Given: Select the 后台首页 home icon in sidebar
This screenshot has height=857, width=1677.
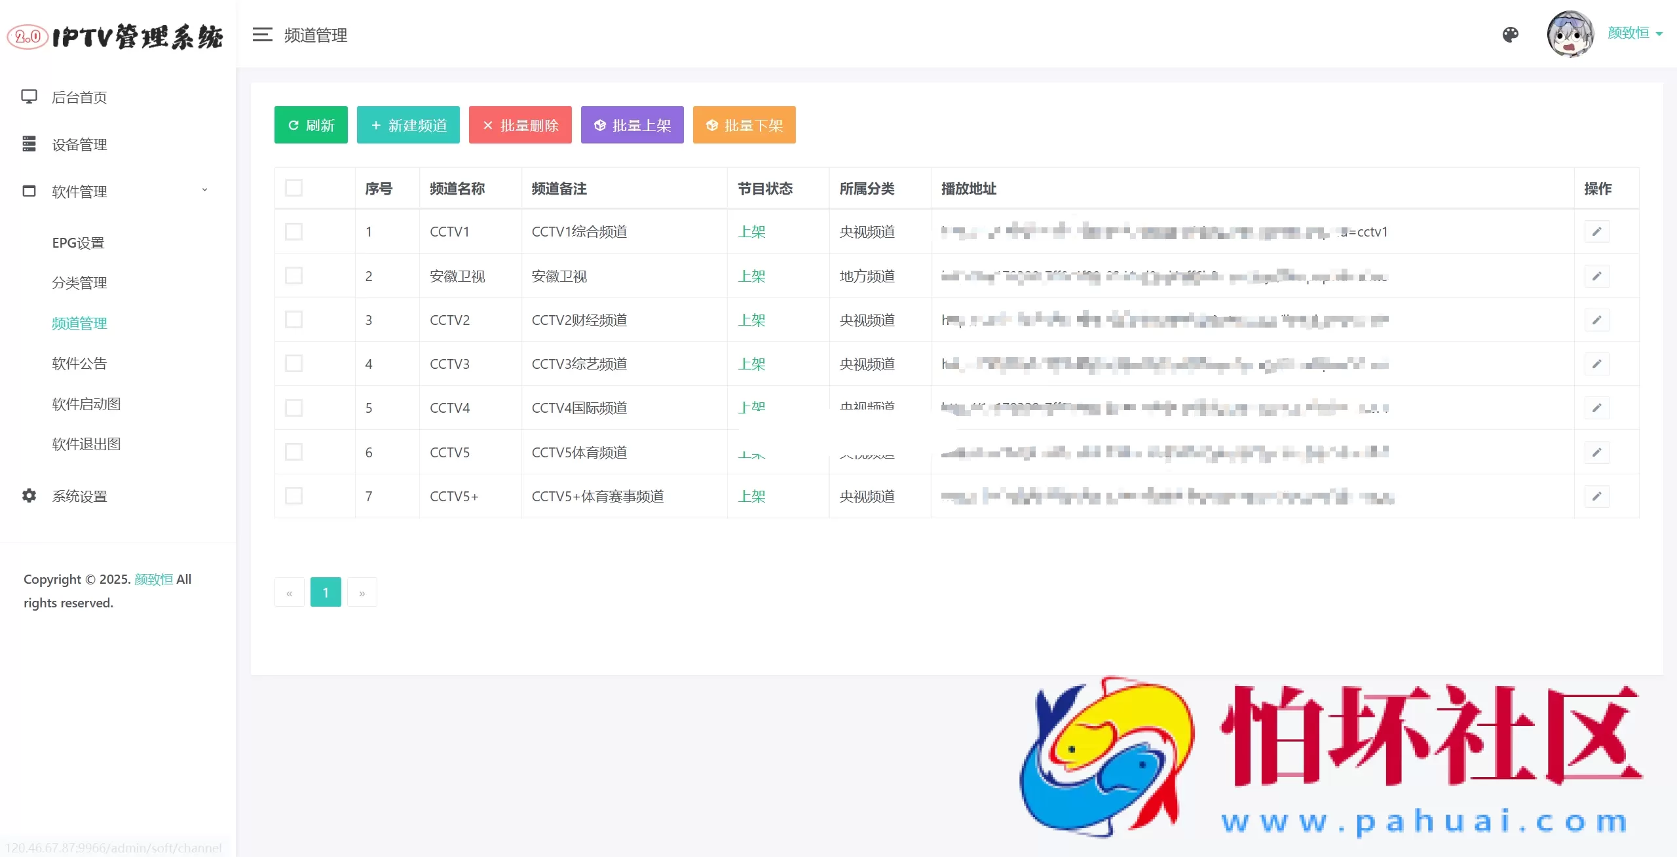Looking at the screenshot, I should [x=30, y=97].
